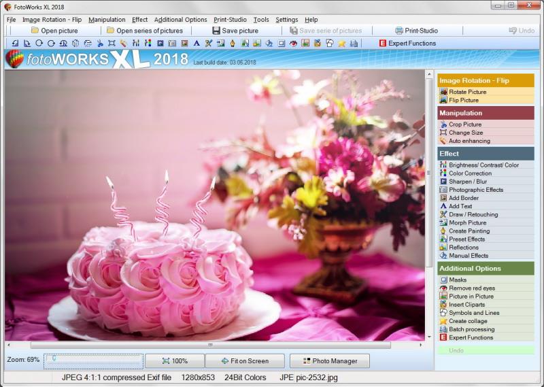This screenshot has width=544, height=387.
Task: Open the Help menu
Action: click(311, 20)
